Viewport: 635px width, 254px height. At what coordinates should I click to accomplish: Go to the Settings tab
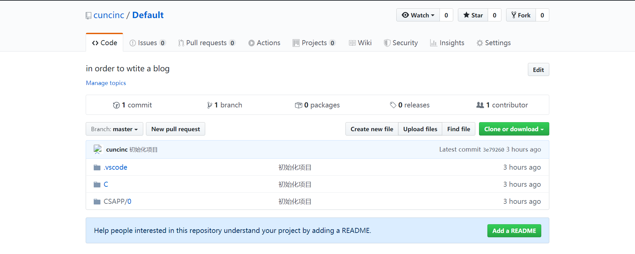pyautogui.click(x=493, y=43)
